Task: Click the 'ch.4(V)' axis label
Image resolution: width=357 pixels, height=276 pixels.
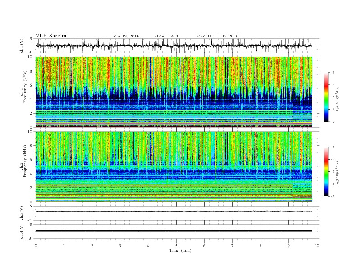Action: pyautogui.click(x=22, y=231)
